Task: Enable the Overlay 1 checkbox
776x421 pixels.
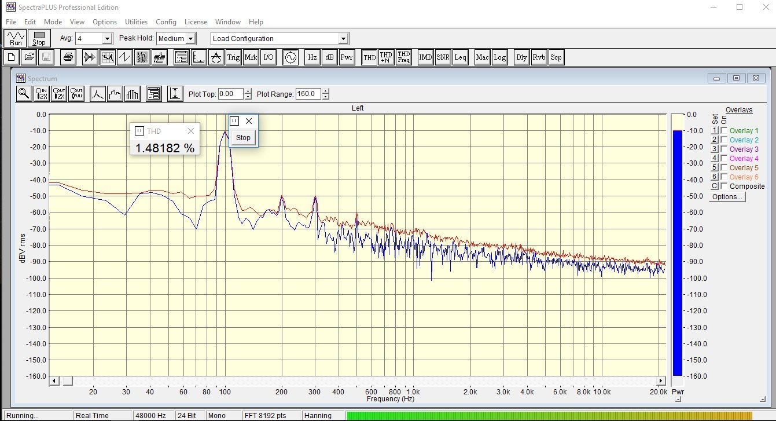Action: point(724,131)
